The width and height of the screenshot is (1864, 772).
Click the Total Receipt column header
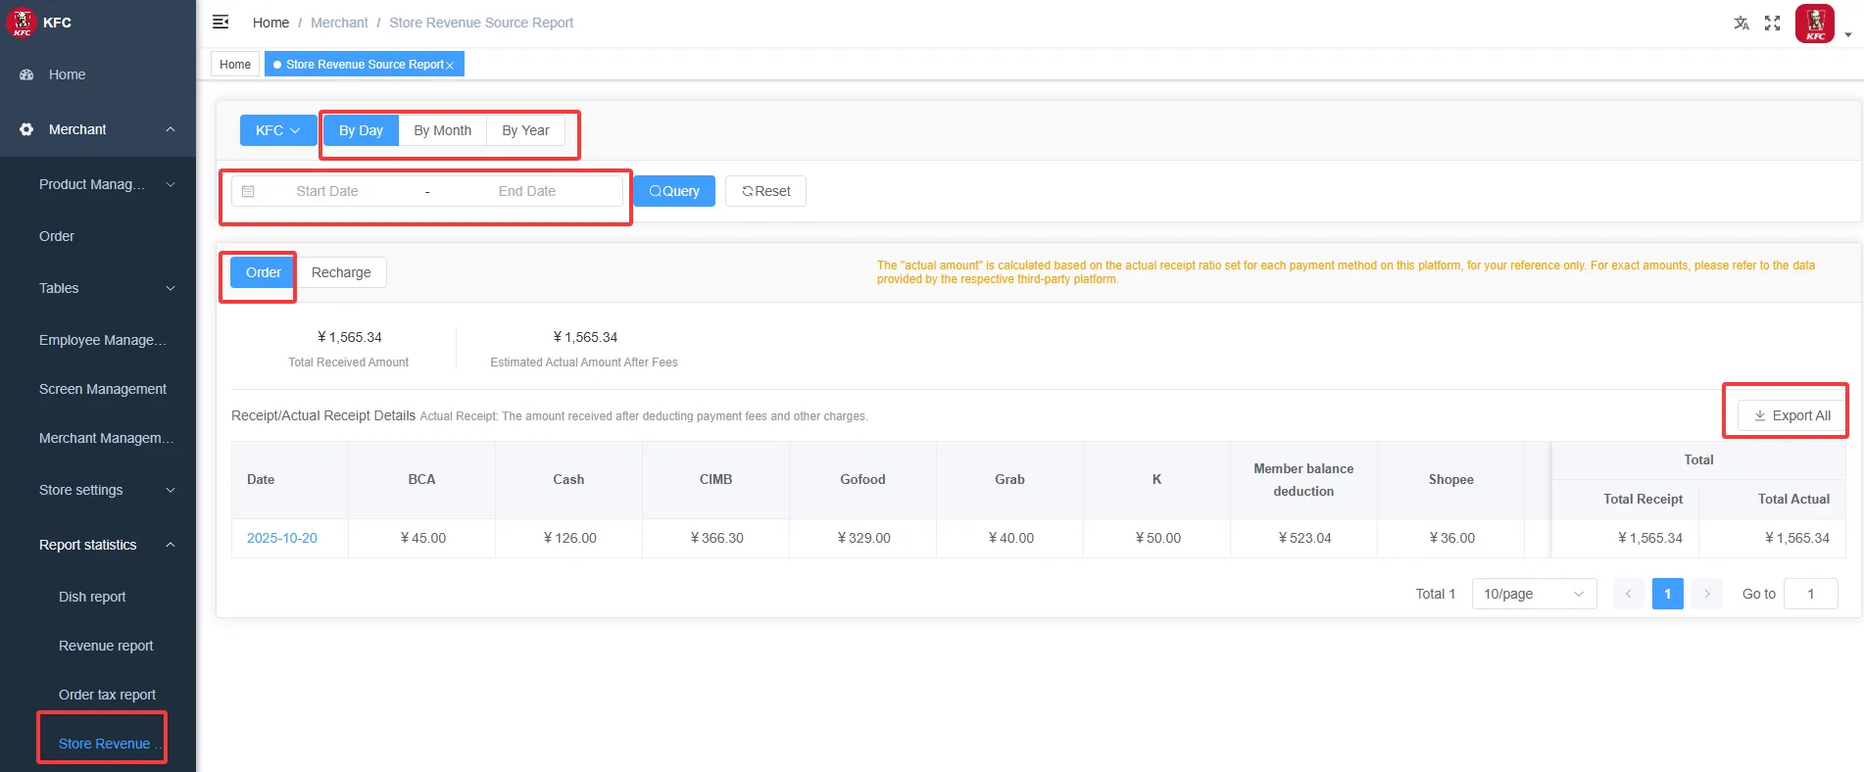pyautogui.click(x=1626, y=499)
